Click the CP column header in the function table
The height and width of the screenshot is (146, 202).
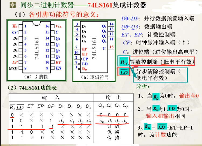(51, 106)
